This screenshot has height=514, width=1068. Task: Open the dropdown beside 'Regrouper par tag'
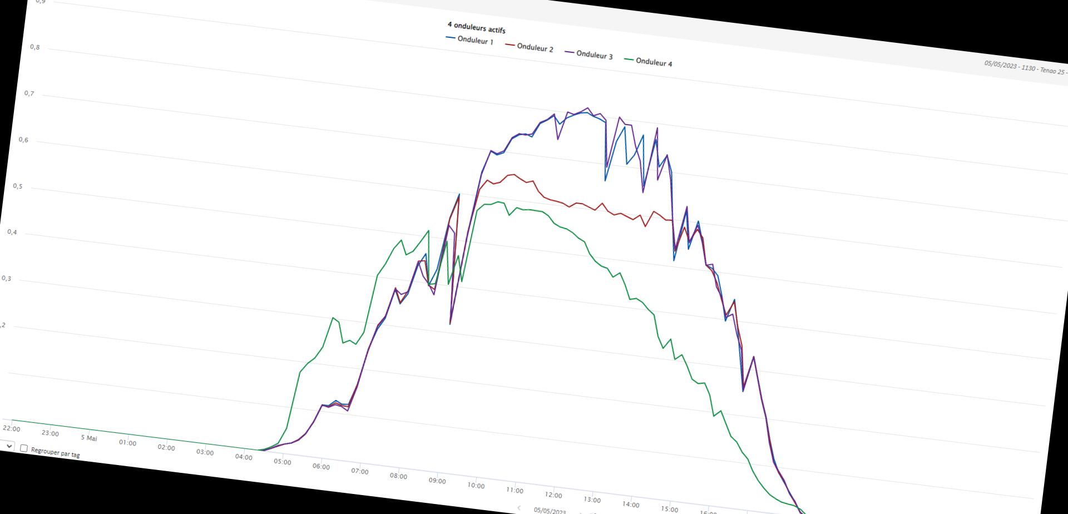7,446
